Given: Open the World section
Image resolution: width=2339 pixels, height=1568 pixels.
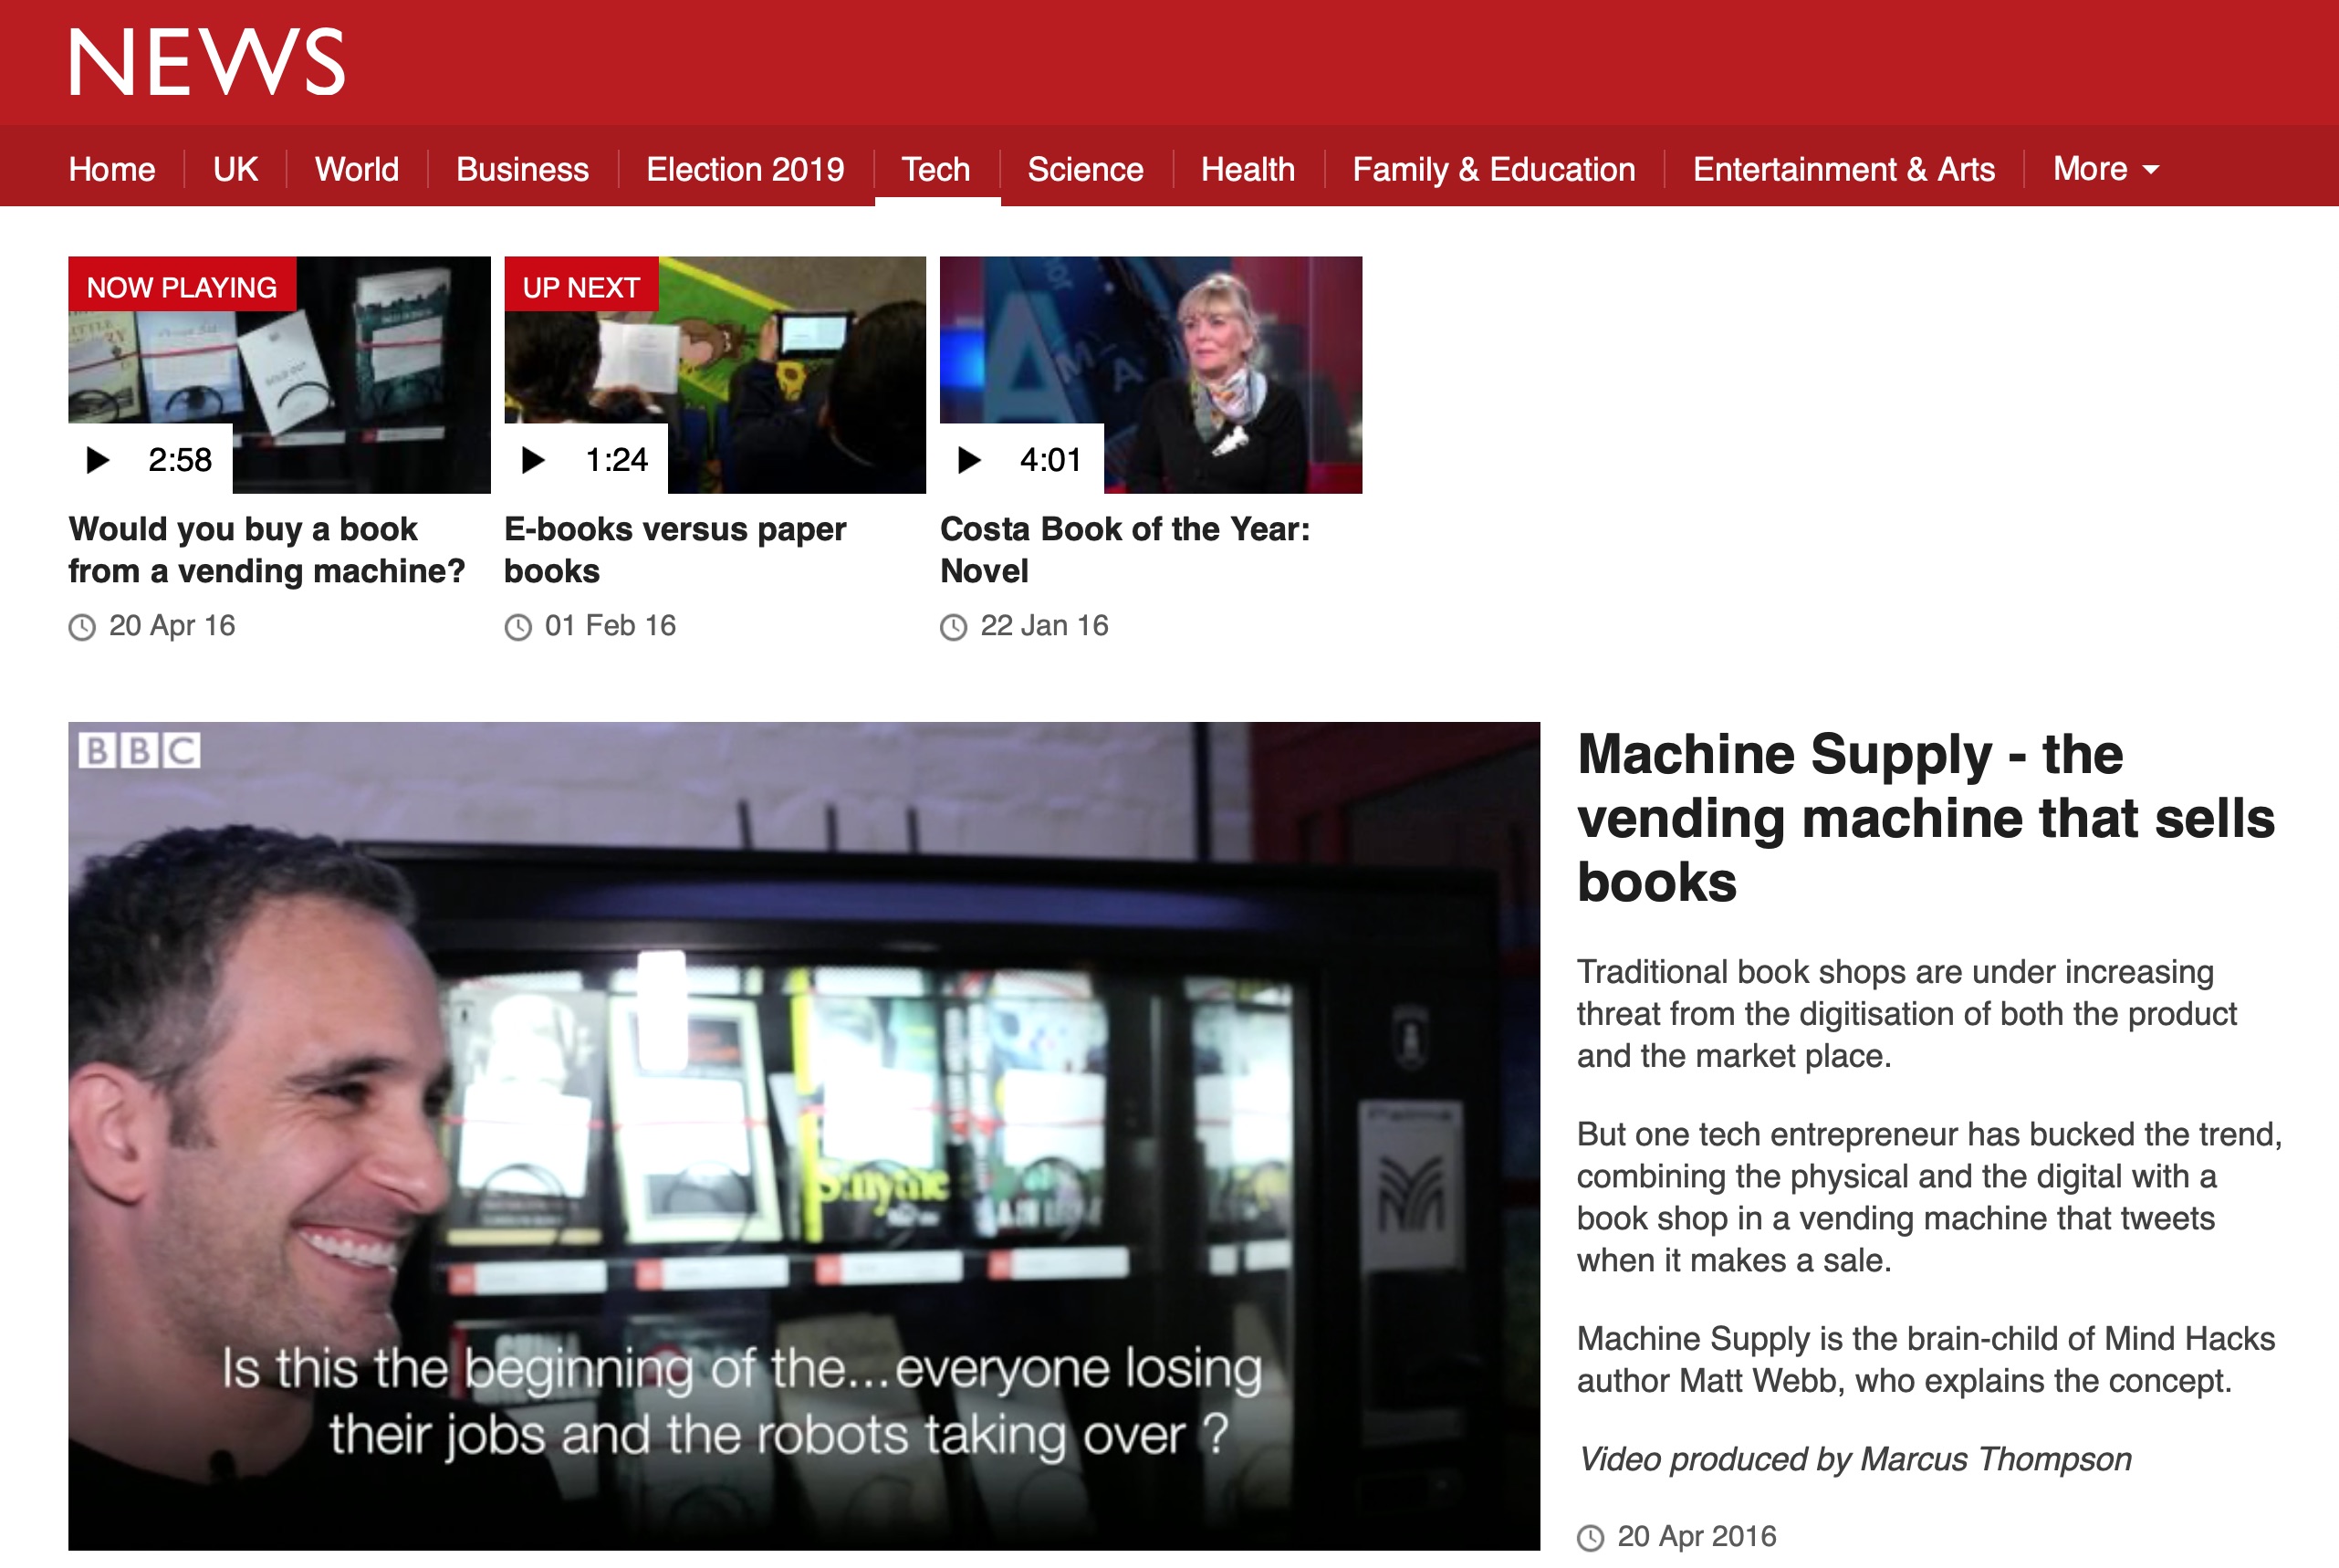Looking at the screenshot, I should (357, 169).
